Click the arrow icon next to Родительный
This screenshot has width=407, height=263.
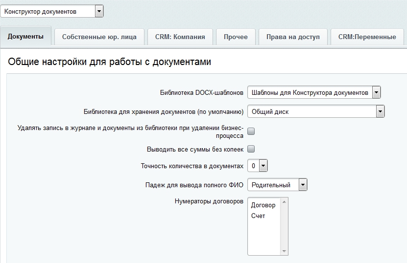pos(303,185)
